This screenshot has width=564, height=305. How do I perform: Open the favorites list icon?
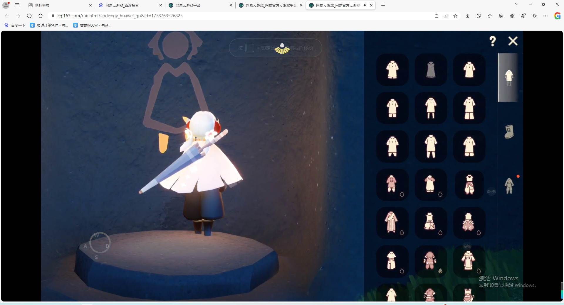490,16
